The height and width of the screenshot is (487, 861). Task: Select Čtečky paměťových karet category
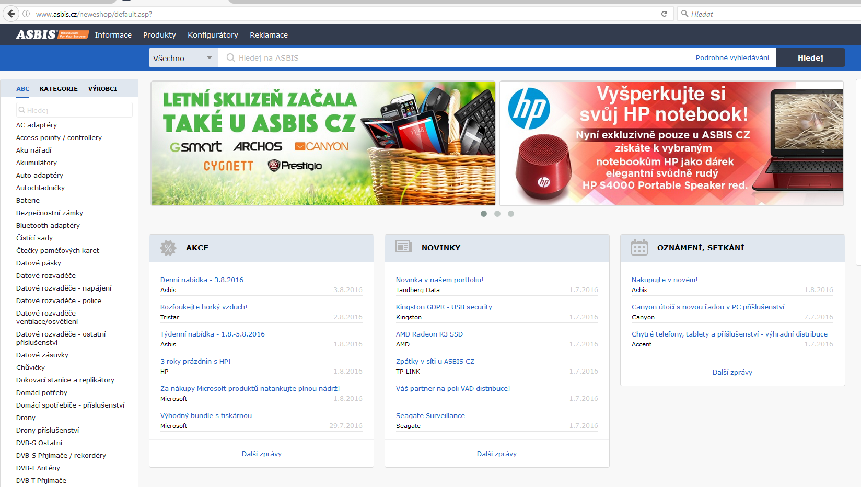(x=57, y=251)
